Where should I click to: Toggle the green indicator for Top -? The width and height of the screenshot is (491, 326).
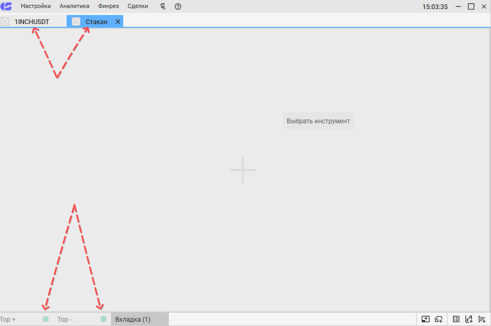103,319
